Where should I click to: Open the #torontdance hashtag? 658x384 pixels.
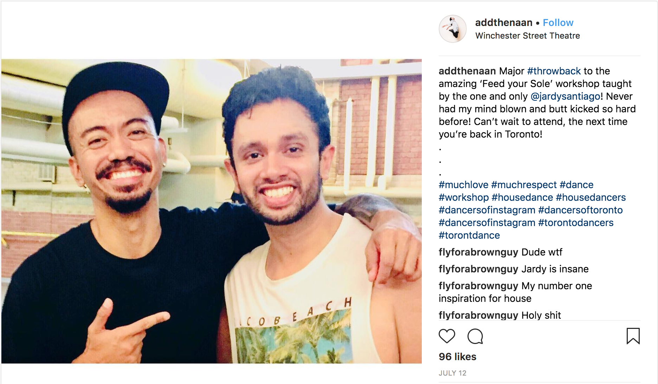(469, 235)
